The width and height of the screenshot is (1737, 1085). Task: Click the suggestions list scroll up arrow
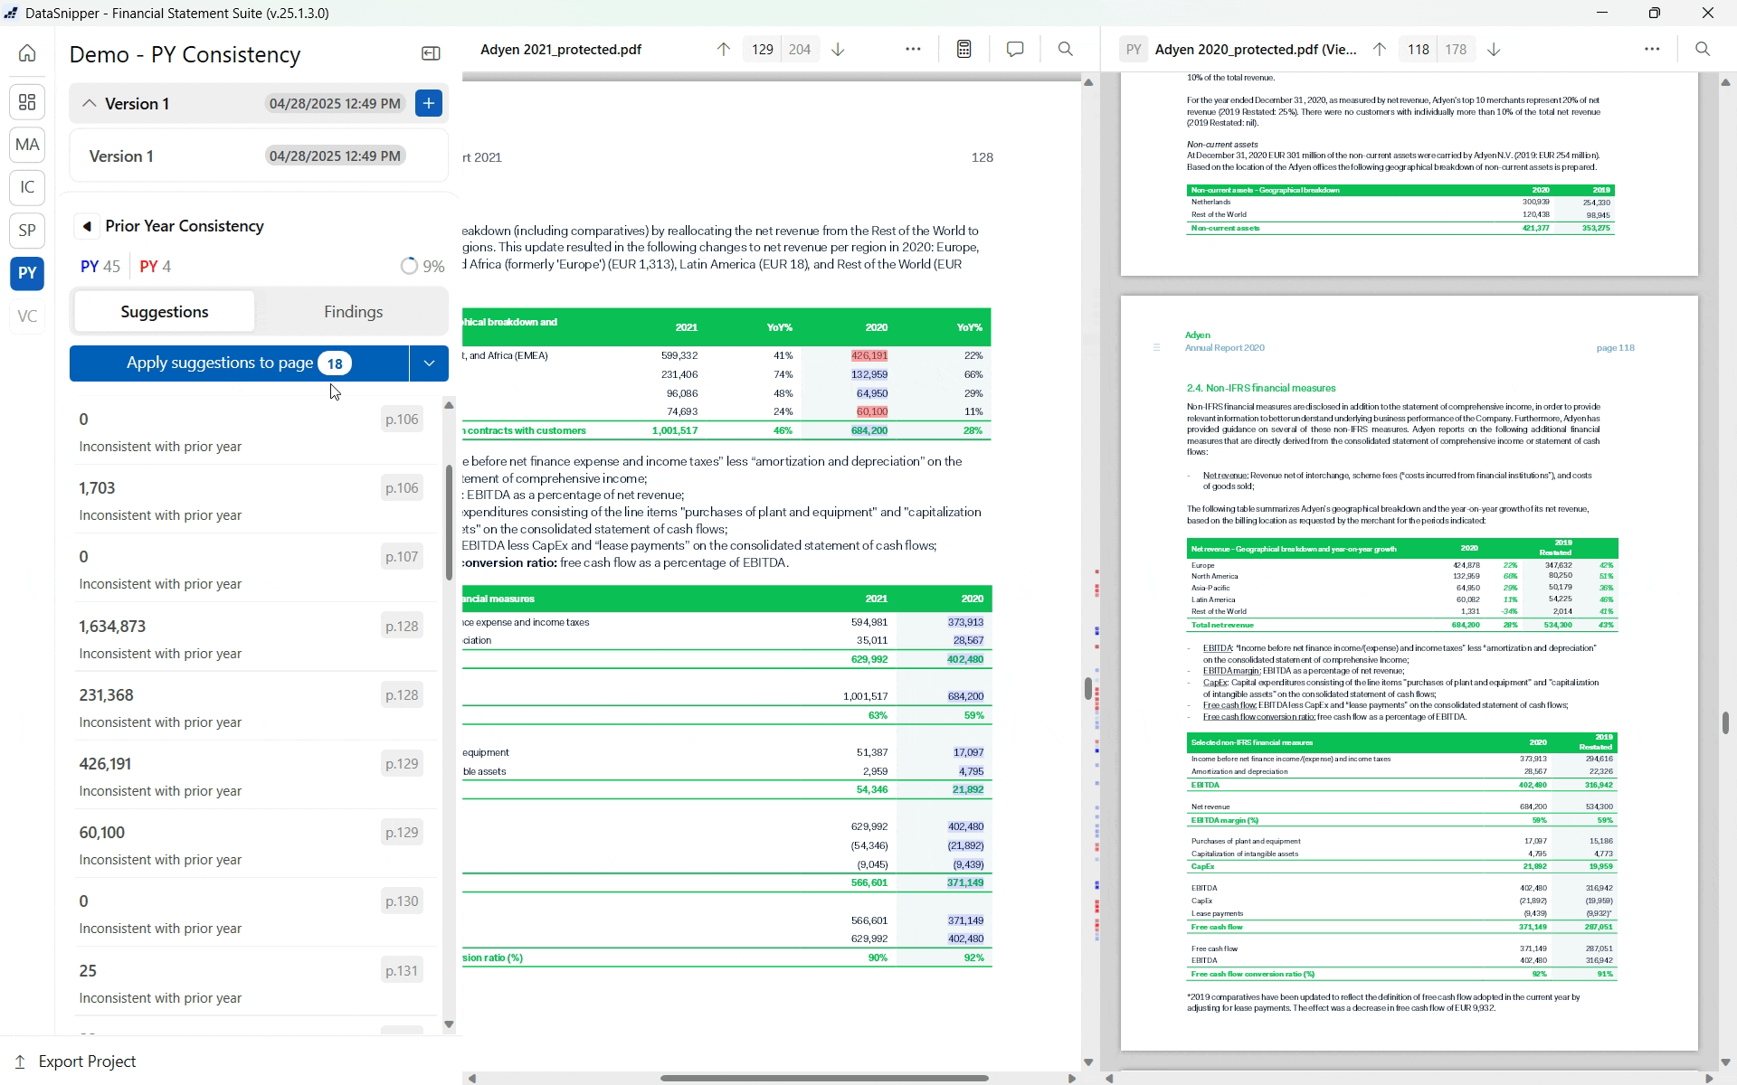coord(449,406)
